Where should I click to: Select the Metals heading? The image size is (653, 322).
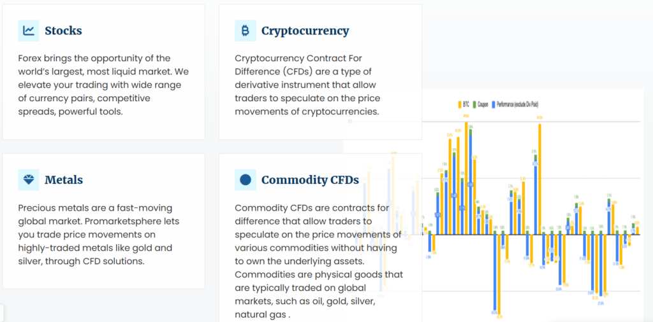64,180
